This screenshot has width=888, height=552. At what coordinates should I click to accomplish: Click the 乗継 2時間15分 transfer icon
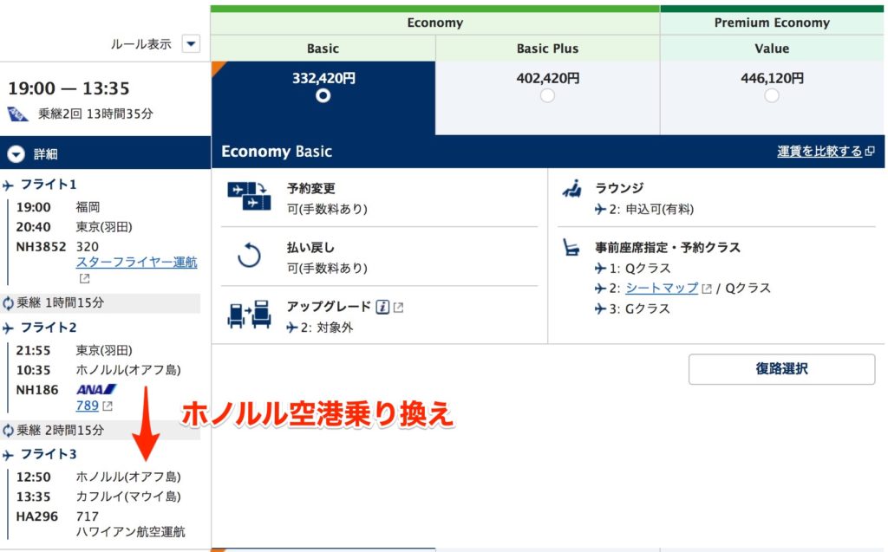click(8, 431)
